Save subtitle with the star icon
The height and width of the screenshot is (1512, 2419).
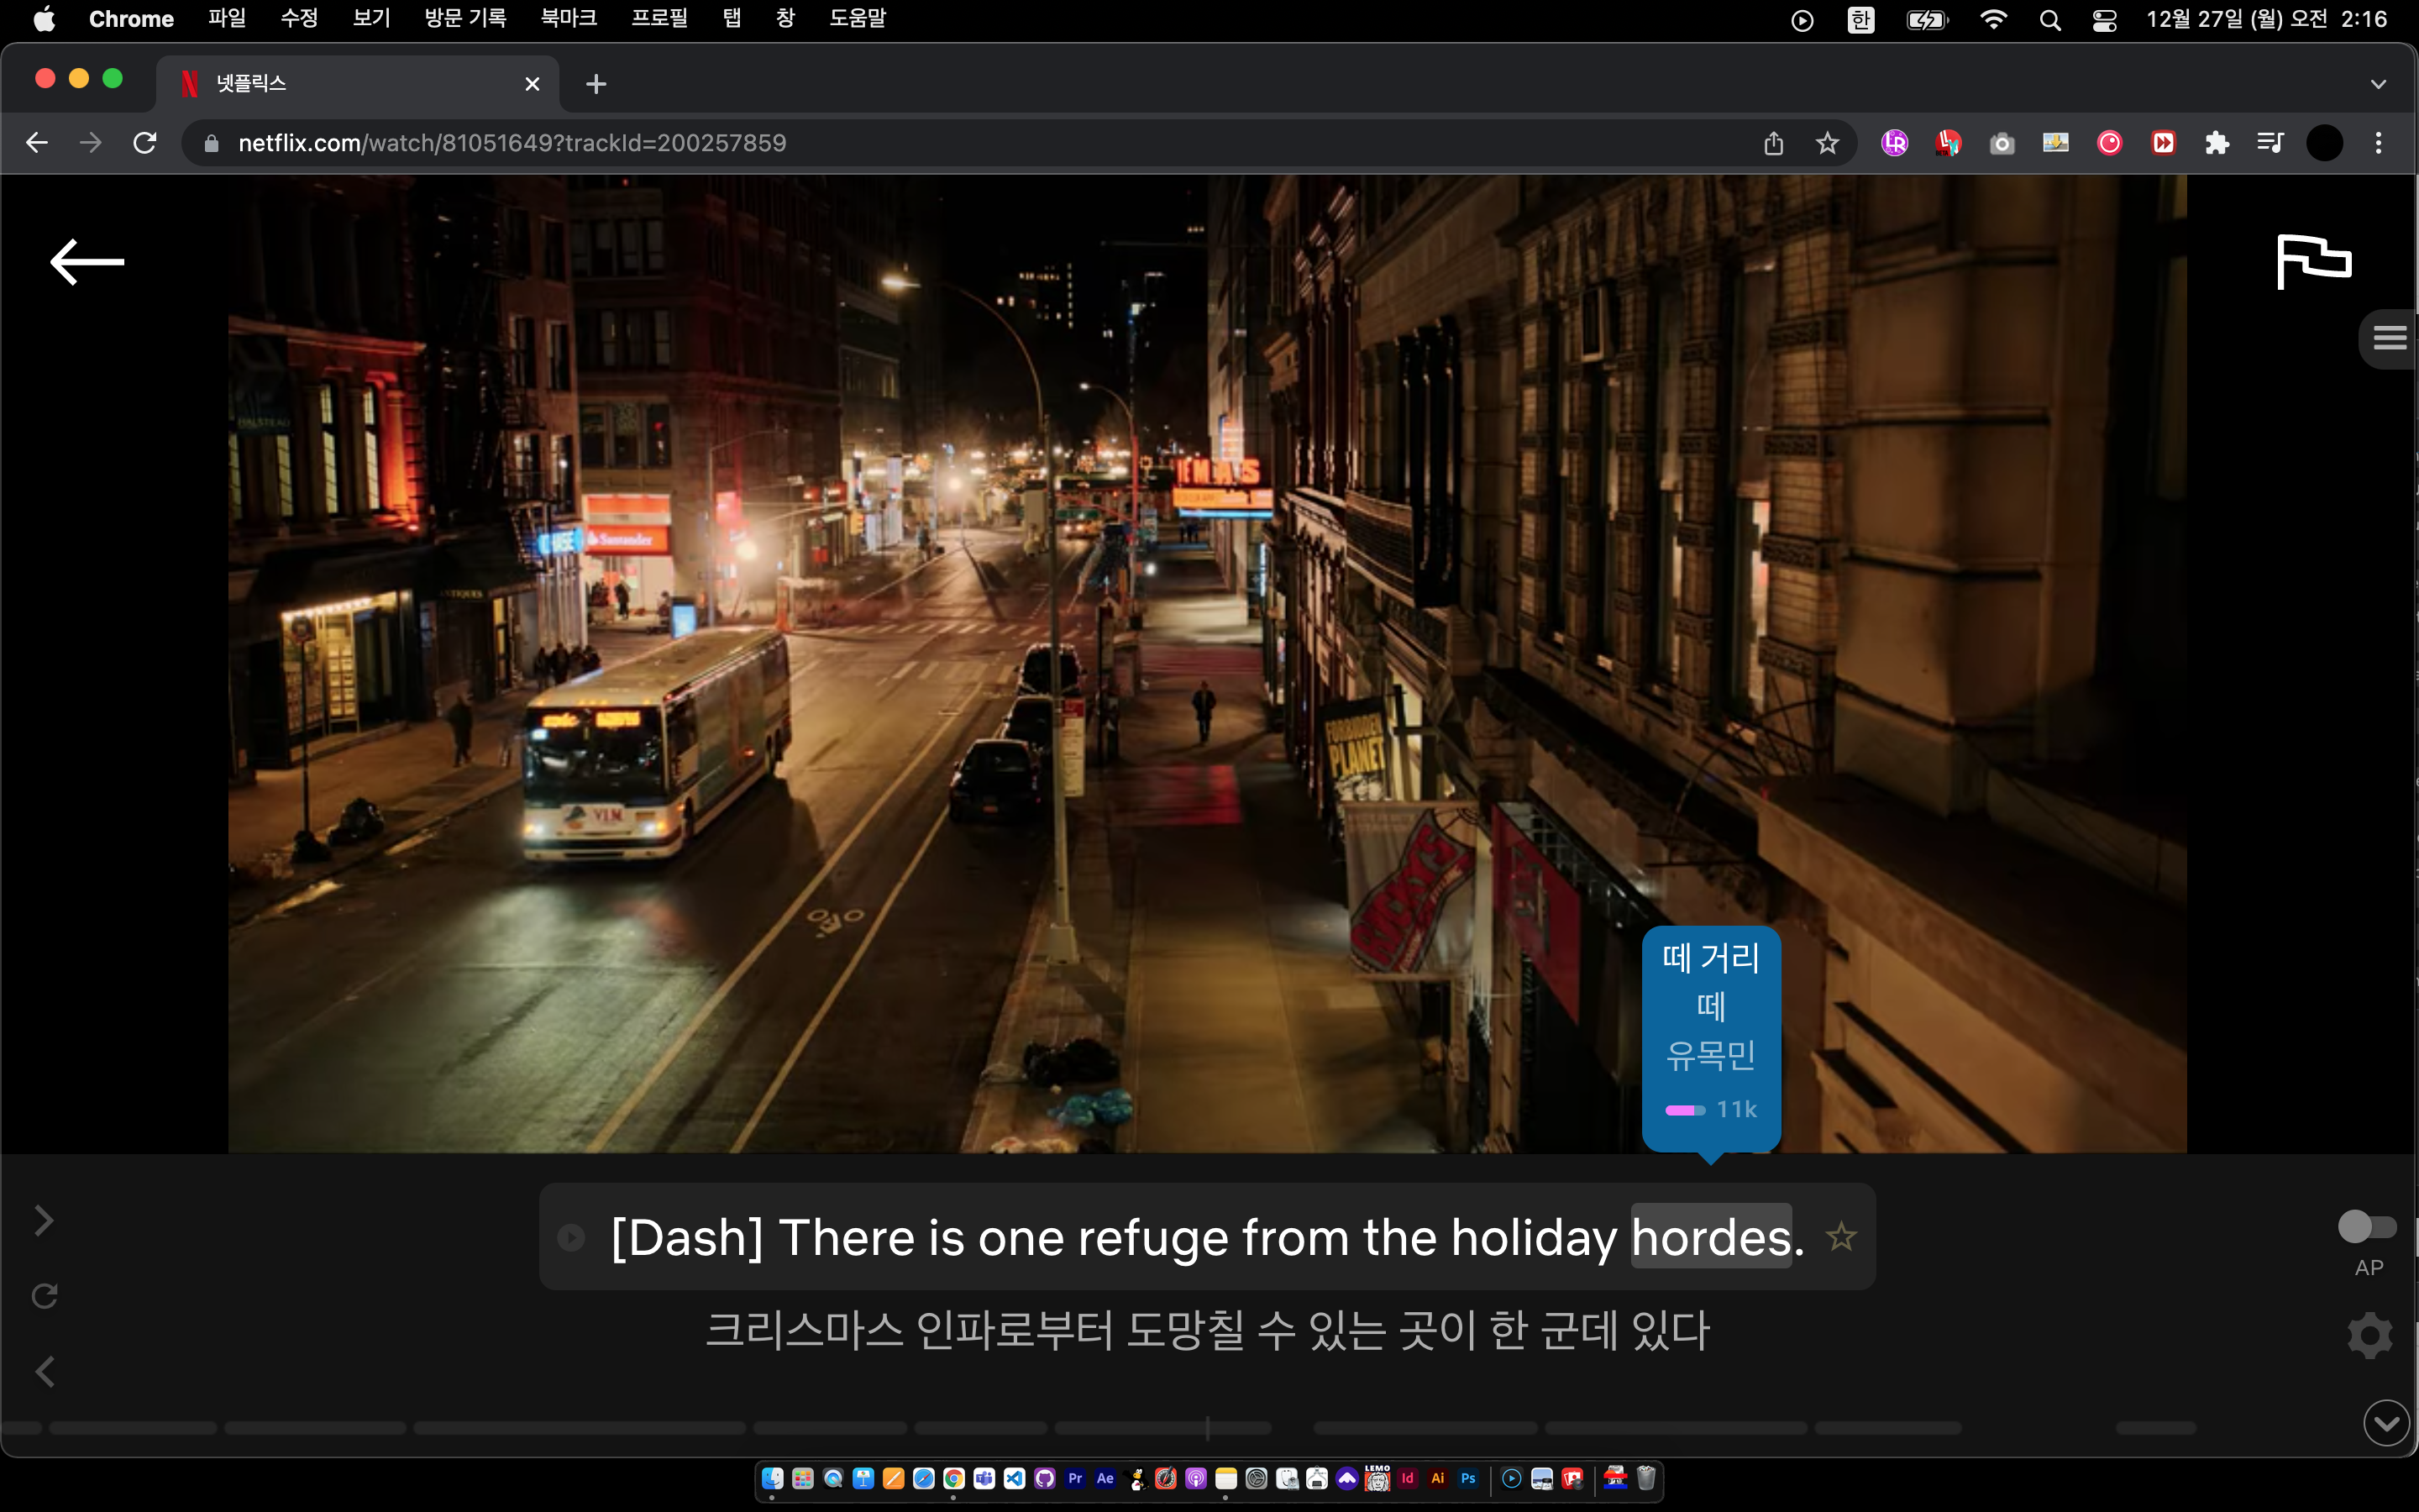1840,1237
